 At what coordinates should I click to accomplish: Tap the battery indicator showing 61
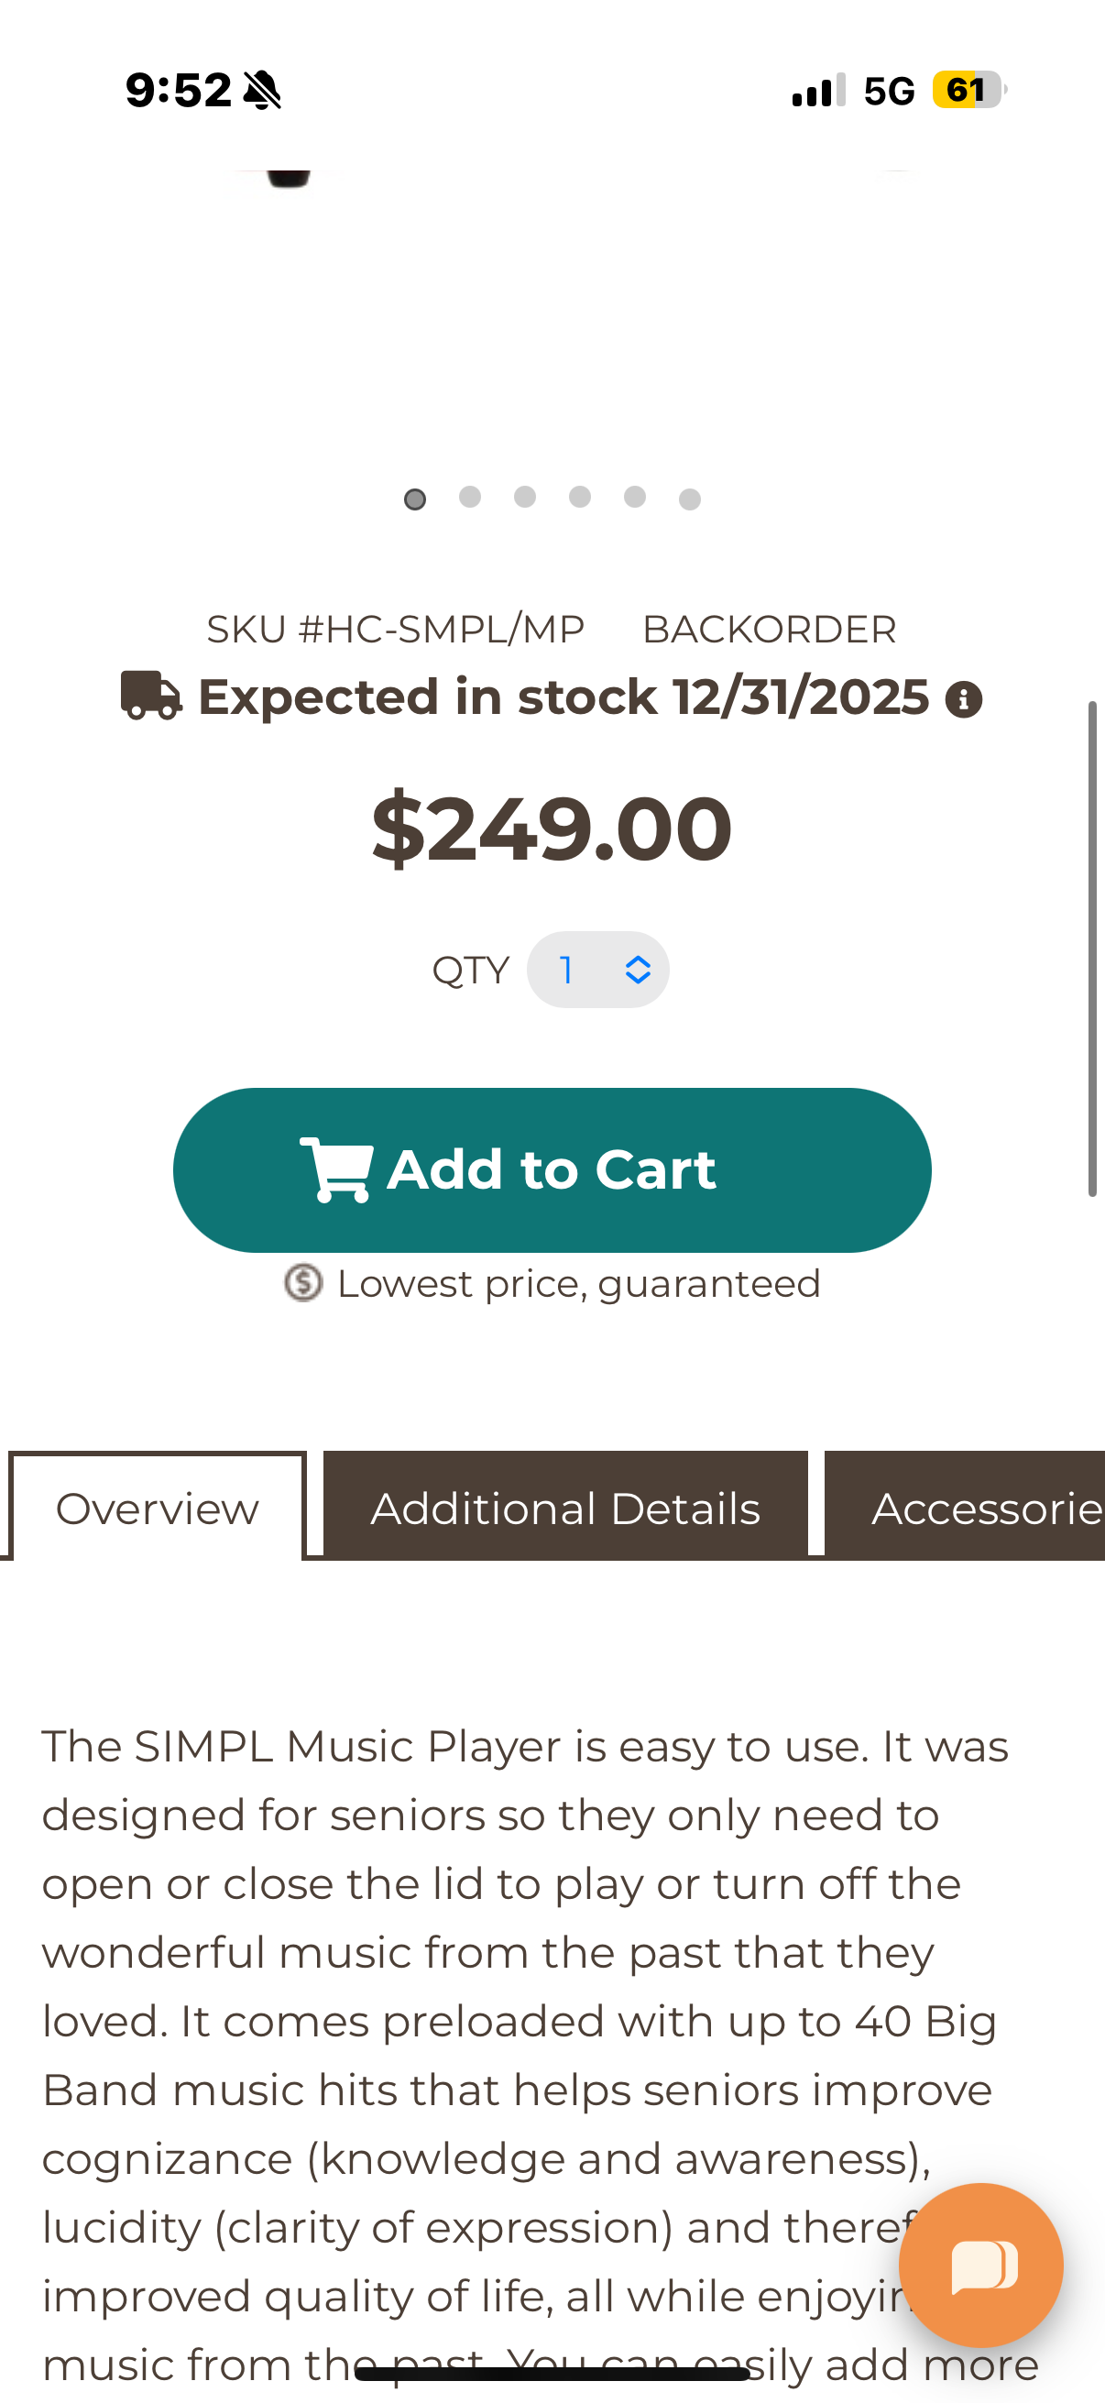(x=964, y=90)
